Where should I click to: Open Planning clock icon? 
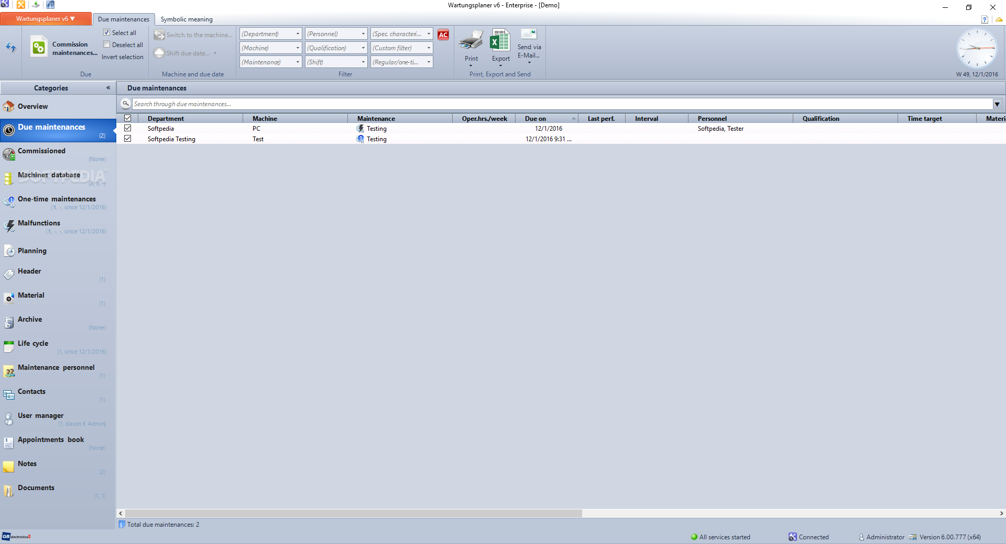click(9, 251)
